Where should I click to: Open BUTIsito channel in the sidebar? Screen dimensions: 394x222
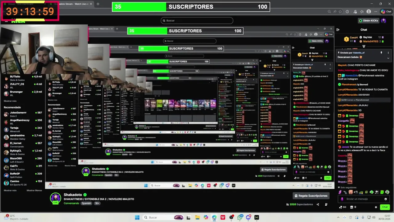click(x=23, y=78)
